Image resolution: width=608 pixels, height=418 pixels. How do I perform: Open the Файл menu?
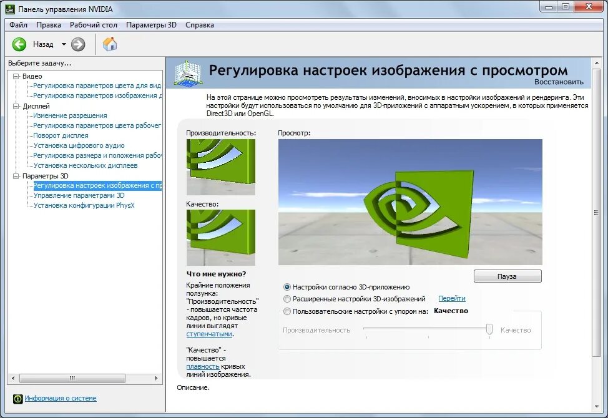[18, 25]
